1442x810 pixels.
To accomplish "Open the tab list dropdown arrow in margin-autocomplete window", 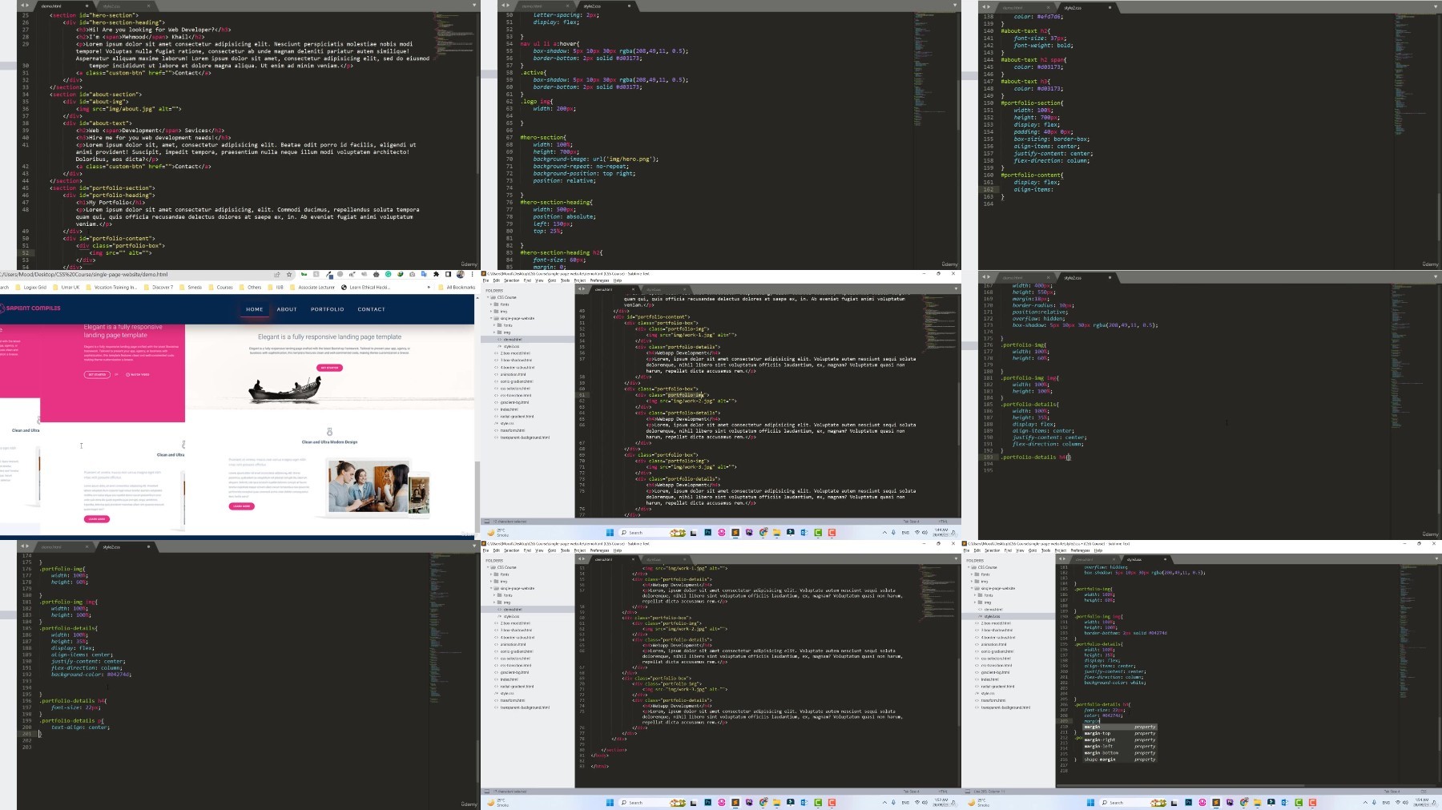I will (1435, 559).
